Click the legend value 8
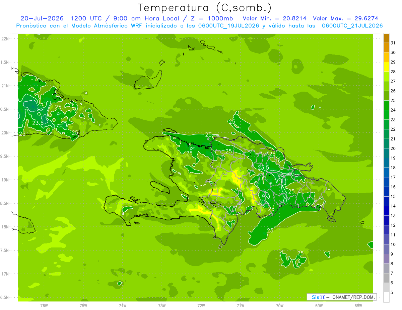Viewport: 402px width, 310px height. tap(392, 264)
